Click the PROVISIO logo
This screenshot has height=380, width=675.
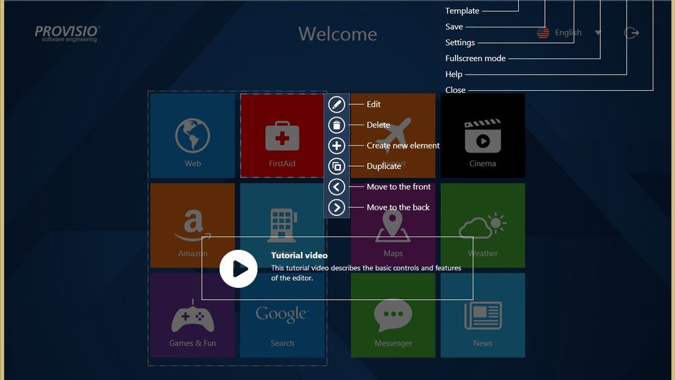pyautogui.click(x=67, y=34)
